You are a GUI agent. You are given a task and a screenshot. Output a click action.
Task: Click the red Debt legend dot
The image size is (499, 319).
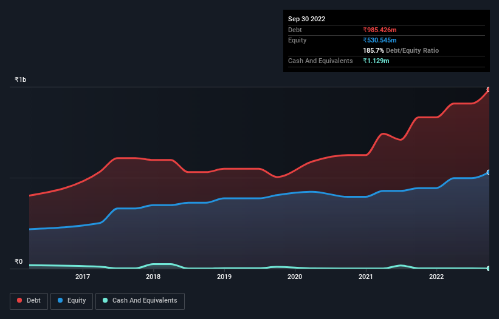click(19, 300)
